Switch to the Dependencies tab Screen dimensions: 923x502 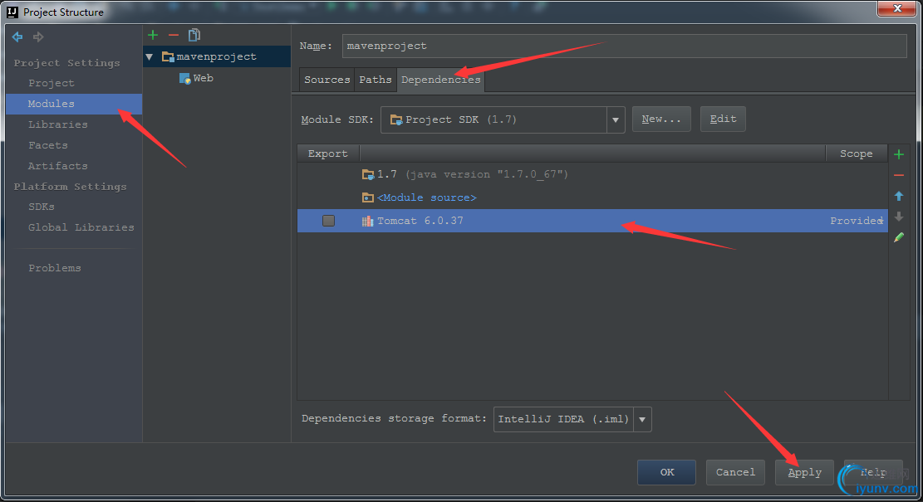point(441,80)
